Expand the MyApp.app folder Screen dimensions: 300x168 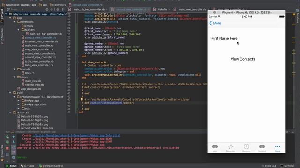point(19,101)
